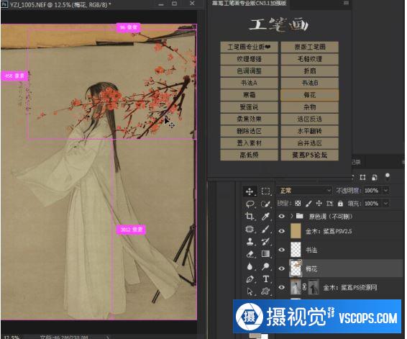407x339 pixels.
Task: Select the Custom Shape tool
Action: [265, 291]
